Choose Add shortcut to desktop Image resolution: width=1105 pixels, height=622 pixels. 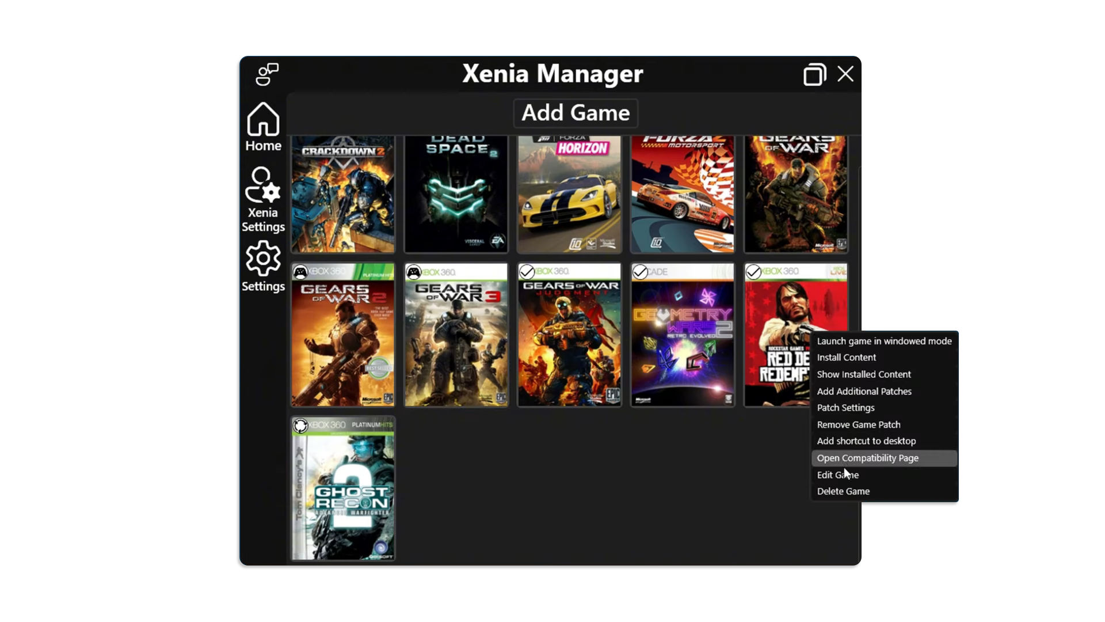coord(866,441)
